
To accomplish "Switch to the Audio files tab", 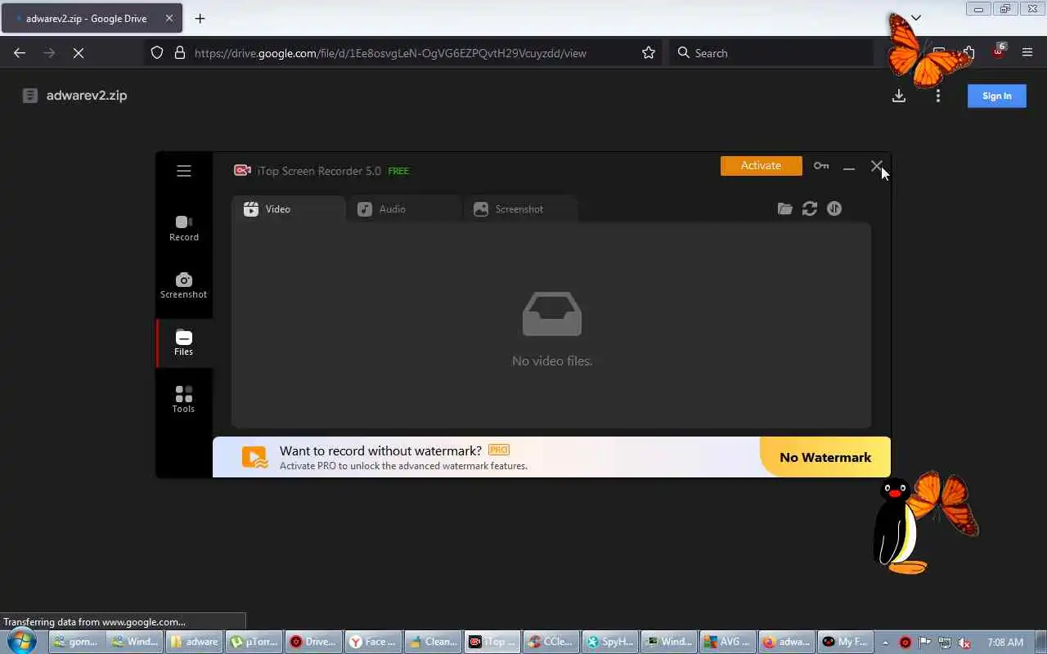I will click(404, 209).
